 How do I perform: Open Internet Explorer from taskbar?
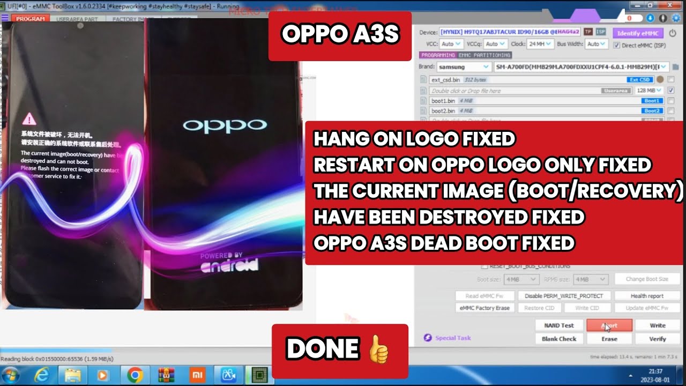point(41,375)
